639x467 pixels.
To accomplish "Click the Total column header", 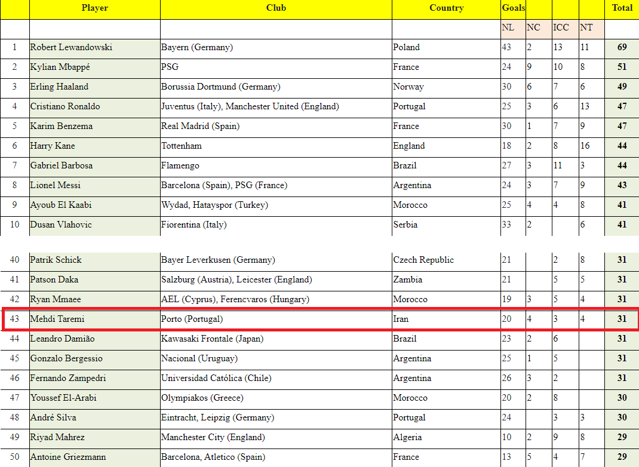I will tap(622, 8).
